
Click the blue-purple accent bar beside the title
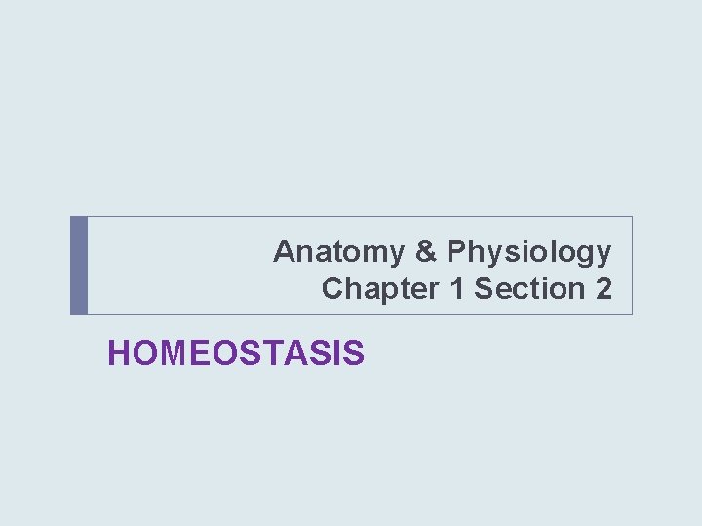[79, 265]
